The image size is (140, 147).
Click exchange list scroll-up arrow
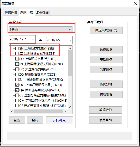pyautogui.click(x=70, y=48)
